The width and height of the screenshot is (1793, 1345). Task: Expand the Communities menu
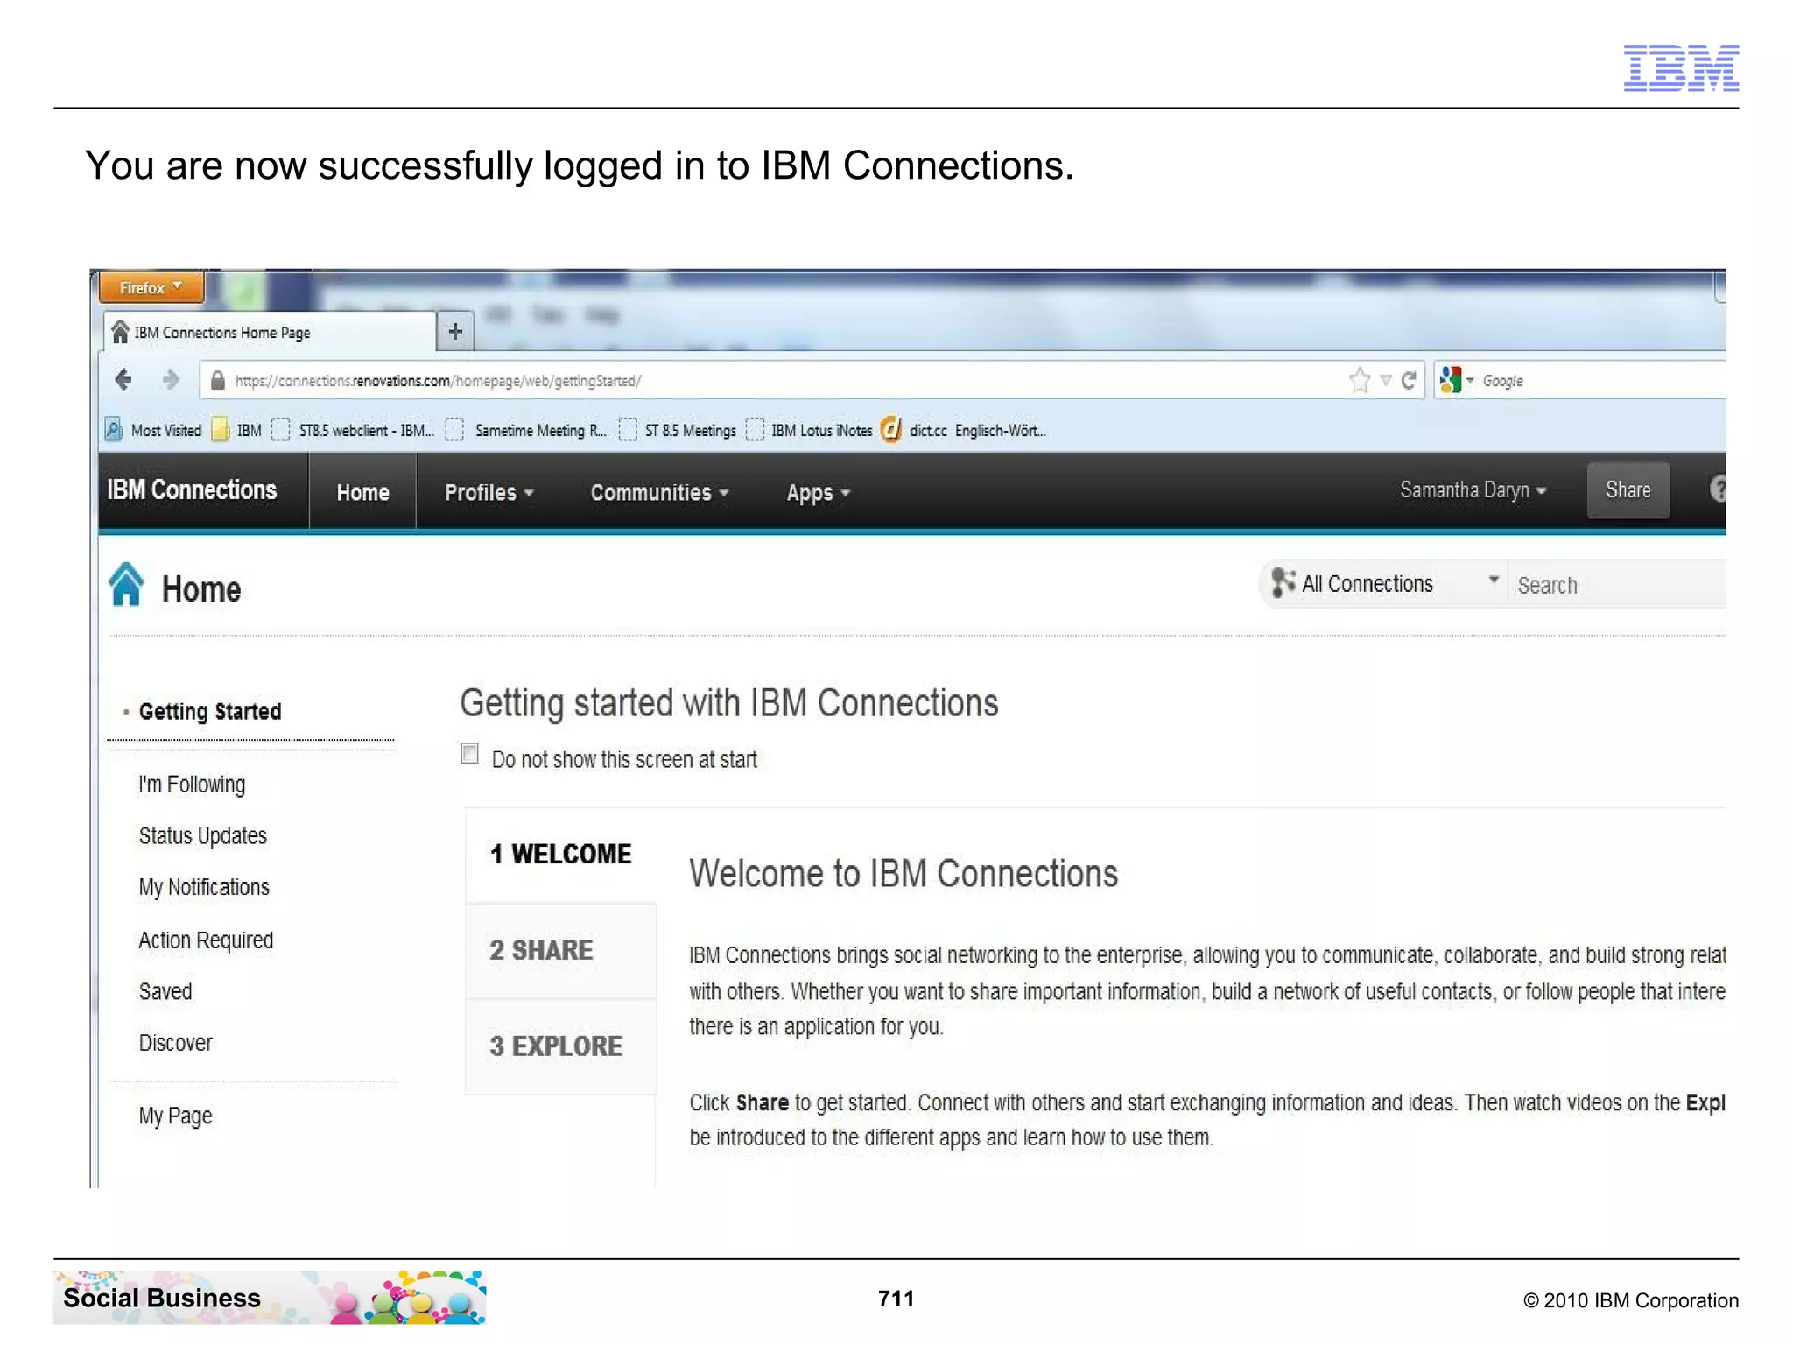659,492
